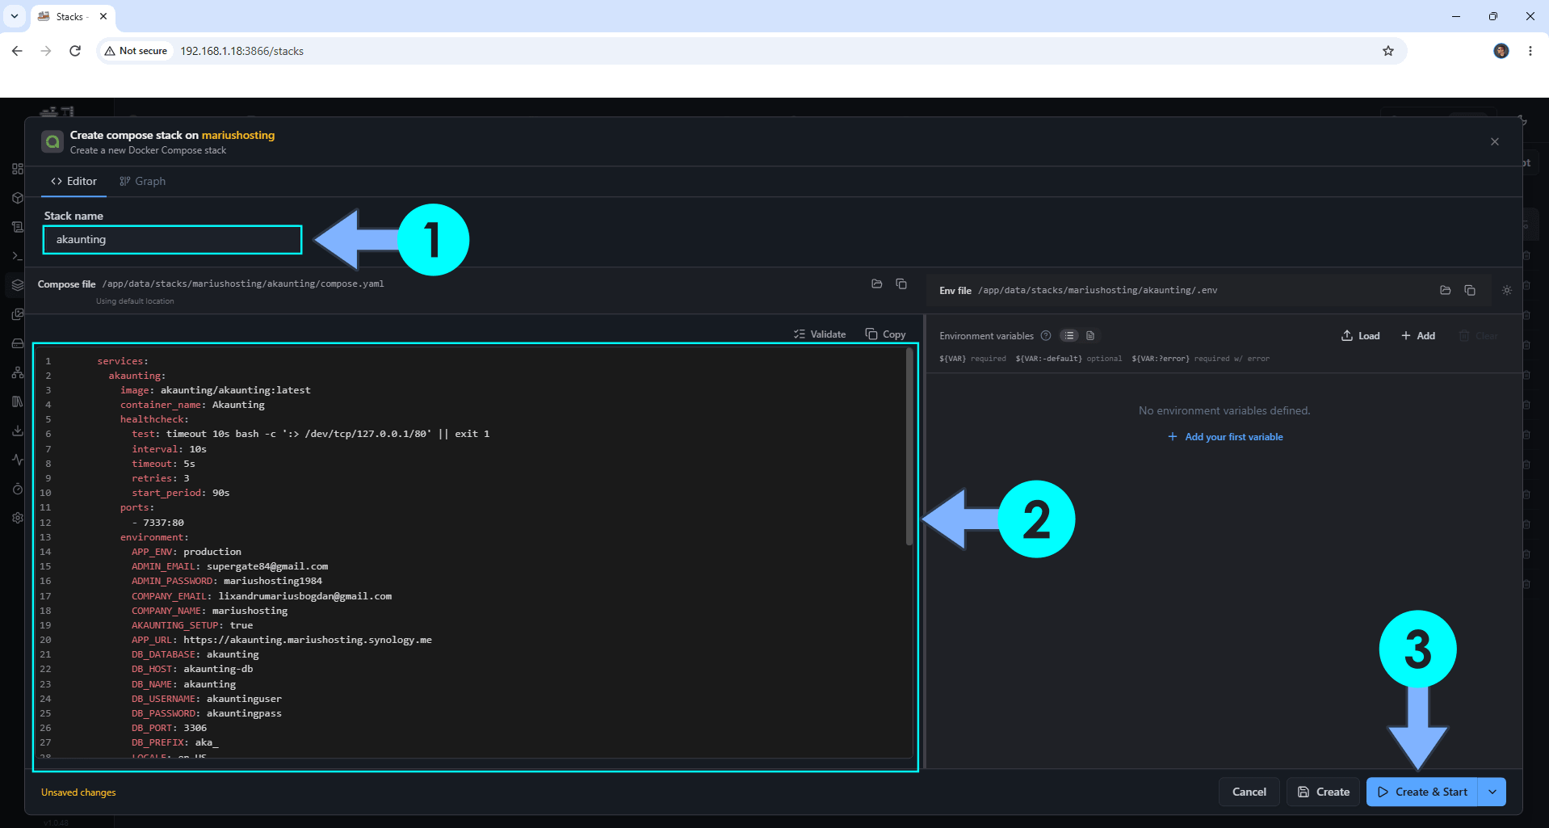The image size is (1549, 828).
Task: Load environment variables from file
Action: (1361, 336)
